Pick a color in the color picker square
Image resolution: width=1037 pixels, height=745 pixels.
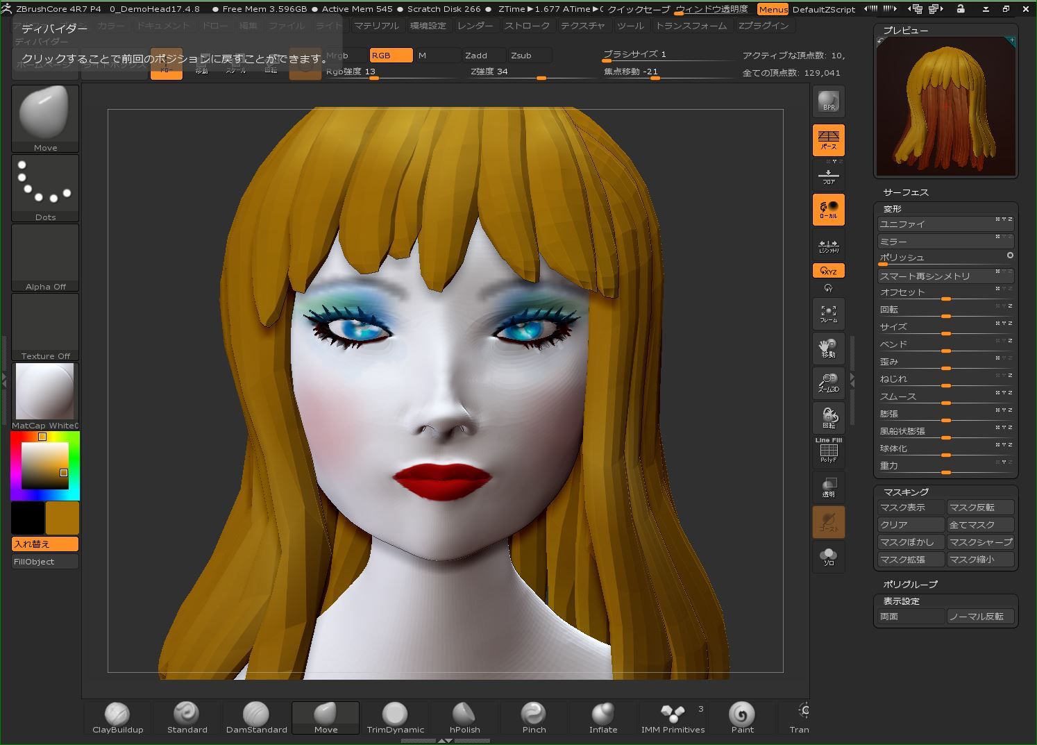pyautogui.click(x=44, y=464)
